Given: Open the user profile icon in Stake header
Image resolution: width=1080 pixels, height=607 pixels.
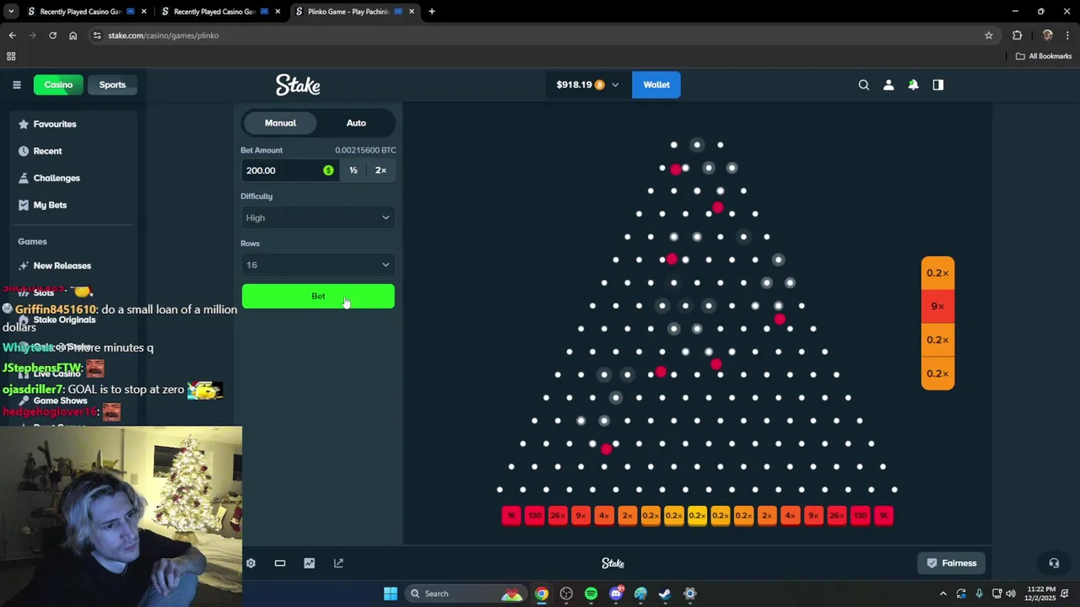Looking at the screenshot, I should tap(888, 84).
